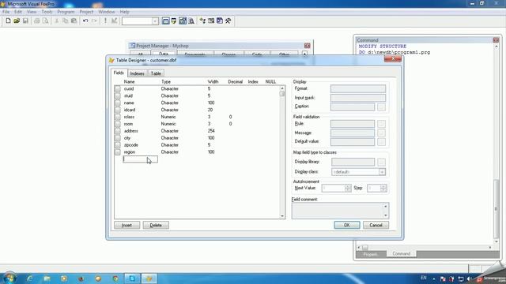Open the Tools menu

point(47,12)
